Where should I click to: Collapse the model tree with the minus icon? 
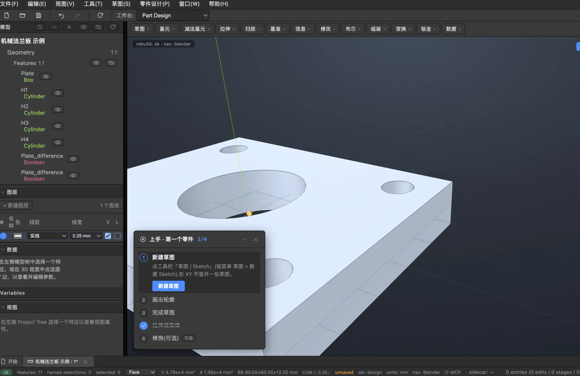click(54, 27)
